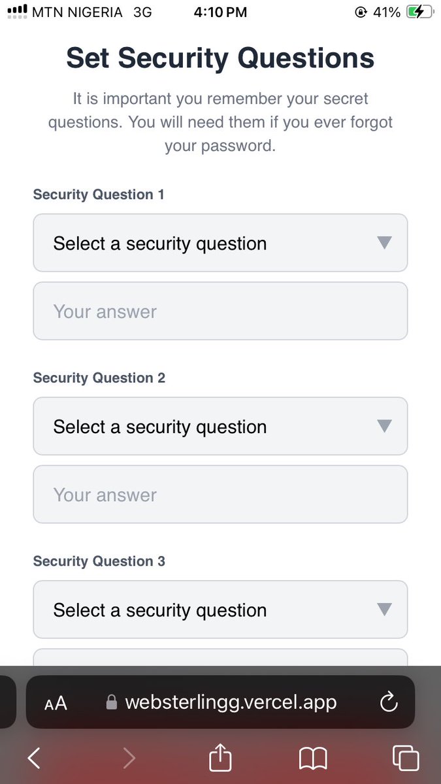Open Security Question 1 dropdown
This screenshot has height=784, width=441.
pos(220,243)
